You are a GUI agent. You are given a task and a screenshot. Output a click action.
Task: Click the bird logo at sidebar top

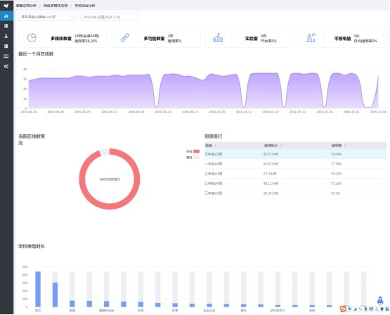click(6, 5)
